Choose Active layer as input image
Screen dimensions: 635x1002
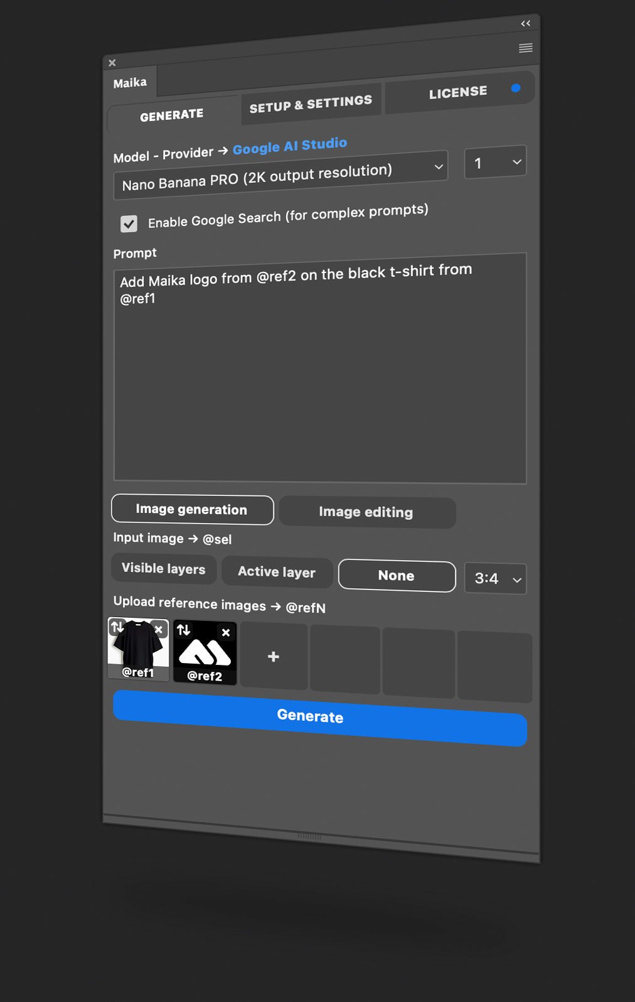(277, 572)
